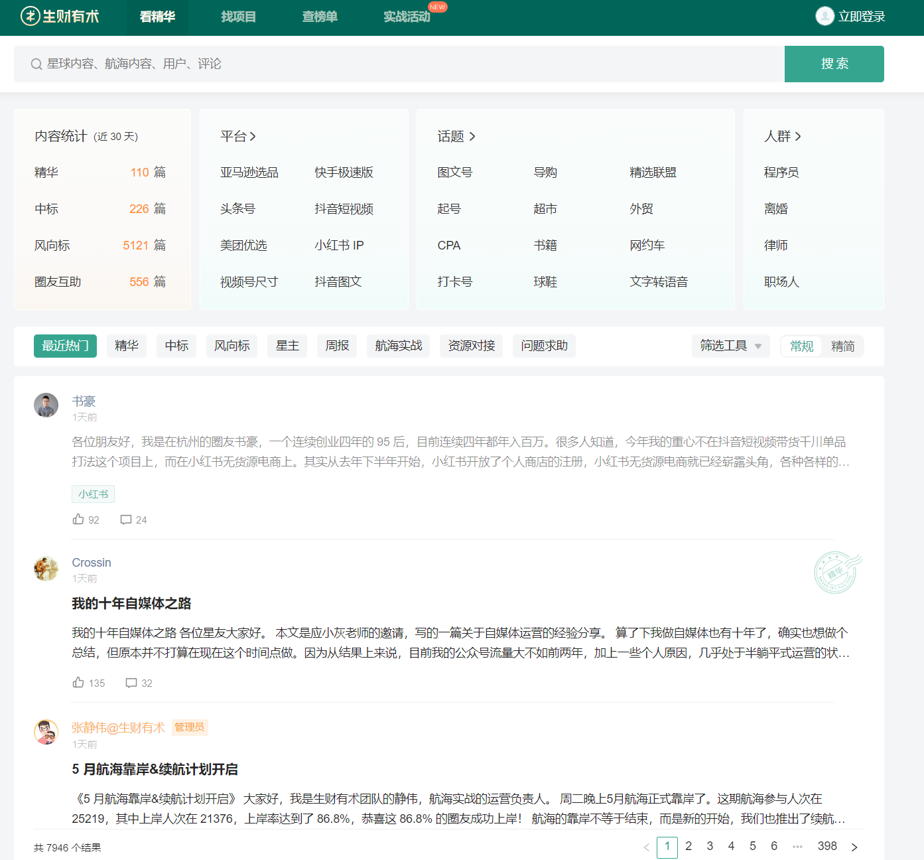Open the 找项目 navigation tab
Screen dimensions: 924x860
pyautogui.click(x=238, y=17)
